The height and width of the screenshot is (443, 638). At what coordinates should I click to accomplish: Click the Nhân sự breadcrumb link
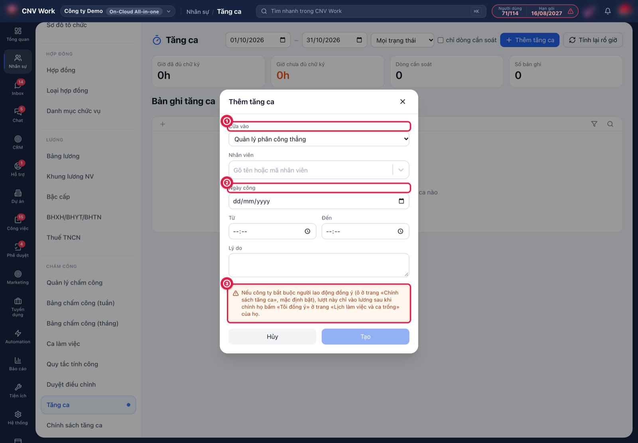click(x=197, y=12)
